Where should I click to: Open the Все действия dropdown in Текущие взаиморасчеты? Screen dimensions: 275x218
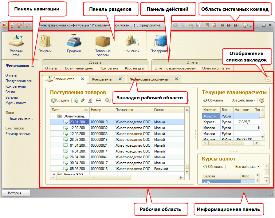243,100
